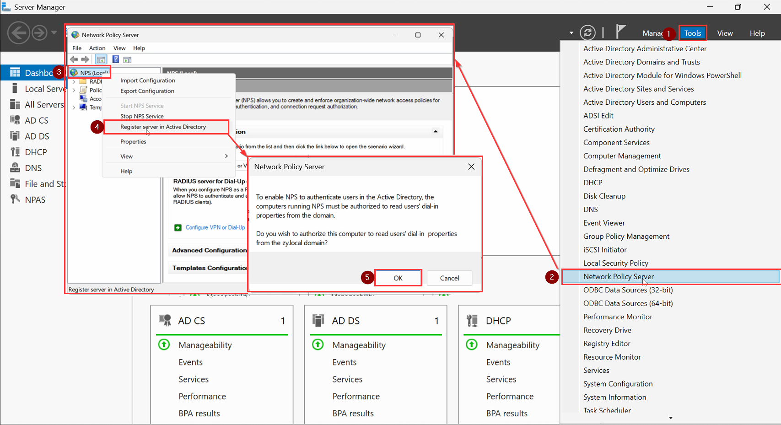Open Events in the AD DS tile
Viewport: 781px width, 425px height.
tap(345, 362)
